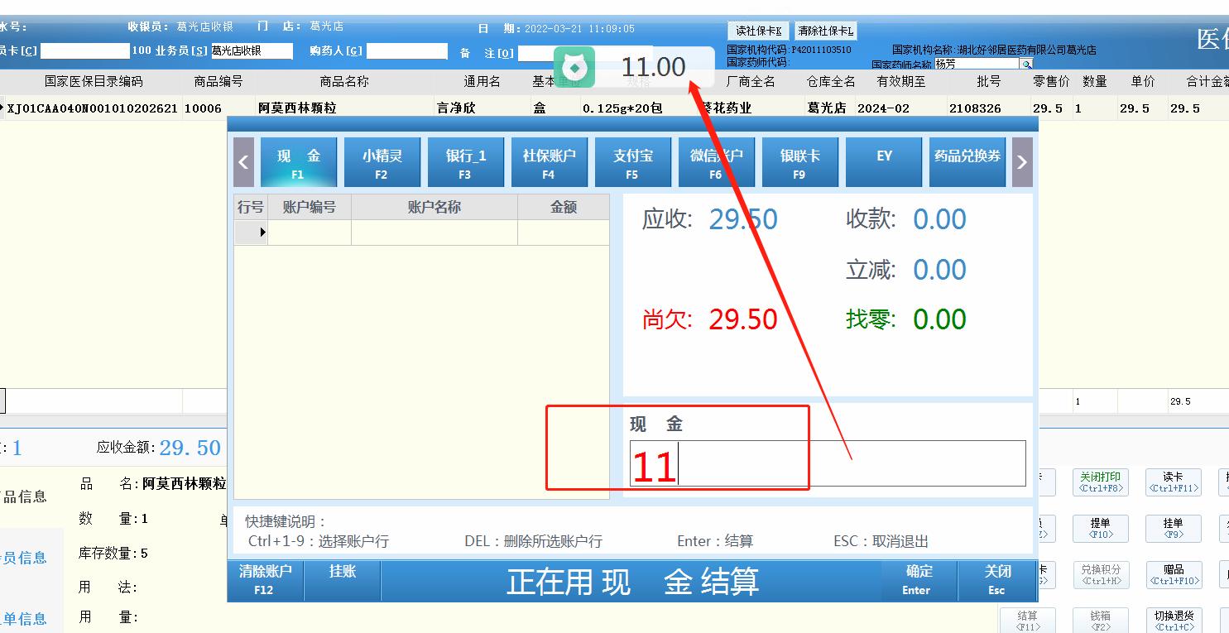Click the 零售价 column header

pos(1051,82)
